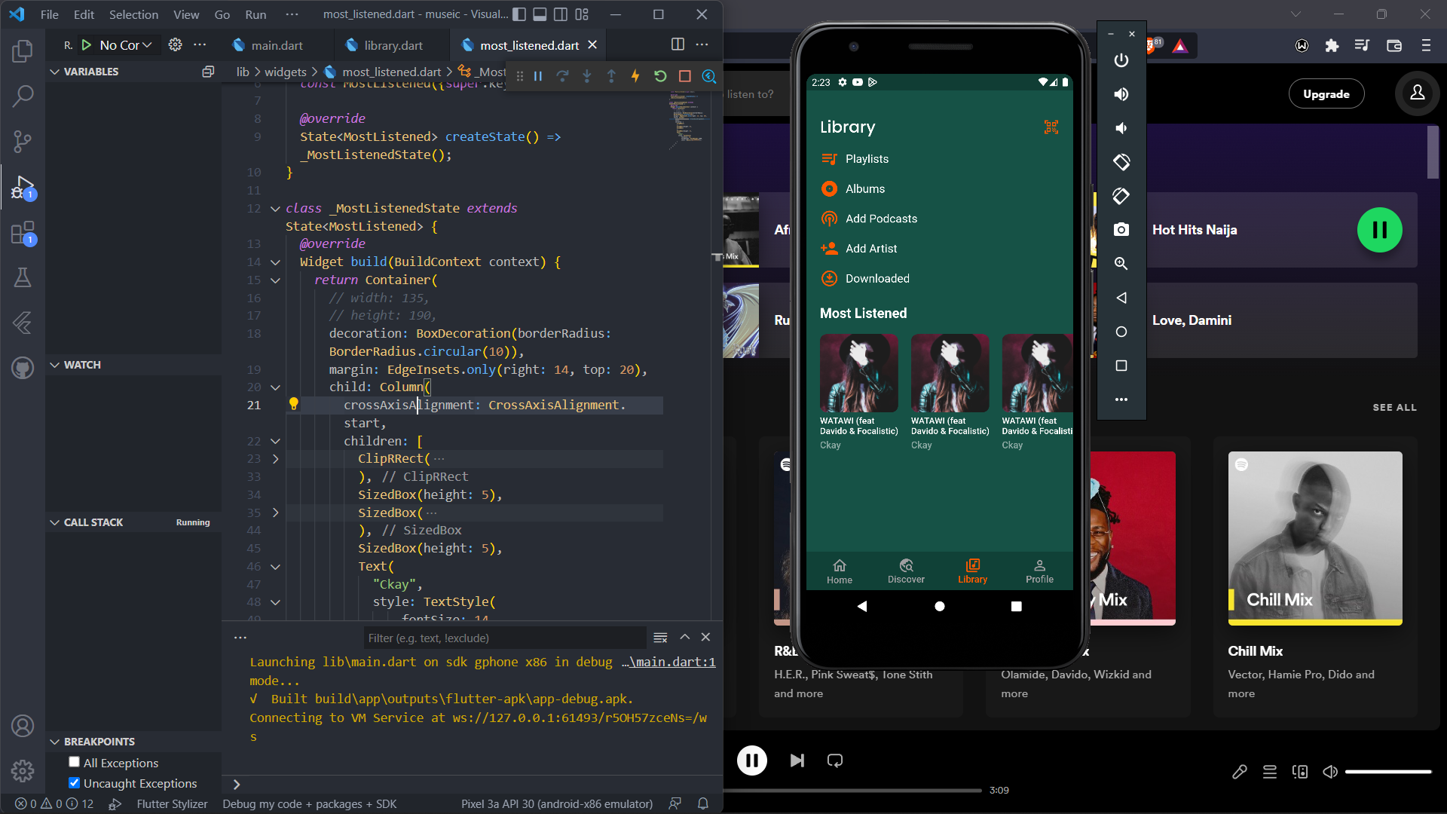Click the Spotify page vertical scrollbar
This screenshot has width=1447, height=814.
[x=1433, y=153]
